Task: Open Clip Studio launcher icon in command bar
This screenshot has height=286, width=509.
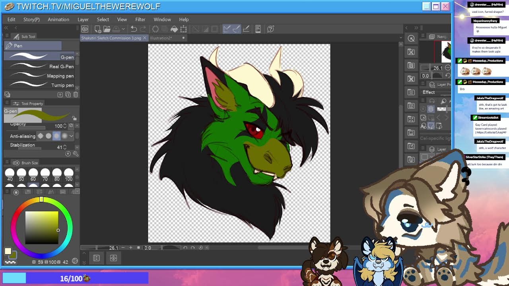Action: [x=85, y=29]
